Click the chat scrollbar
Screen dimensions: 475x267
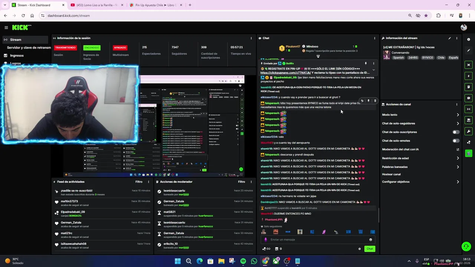tap(378, 215)
